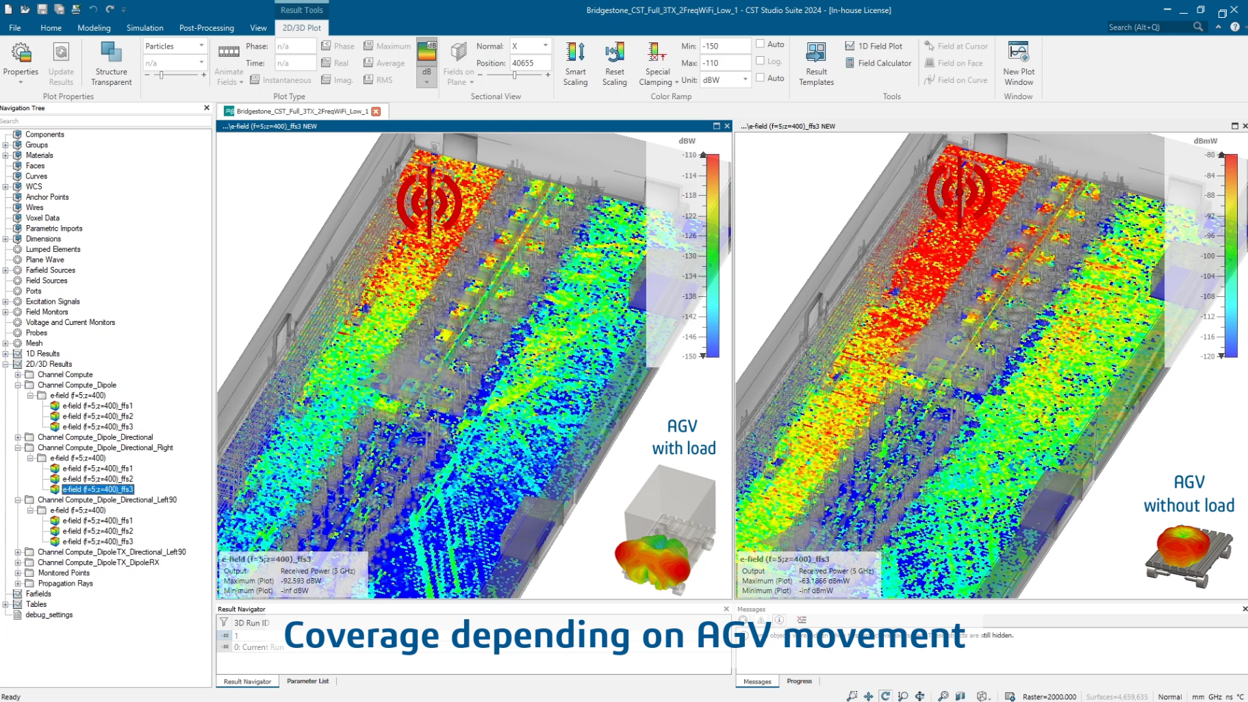Click the Reset Scaling icon
Viewport: 1248px width, 702px height.
tap(614, 63)
